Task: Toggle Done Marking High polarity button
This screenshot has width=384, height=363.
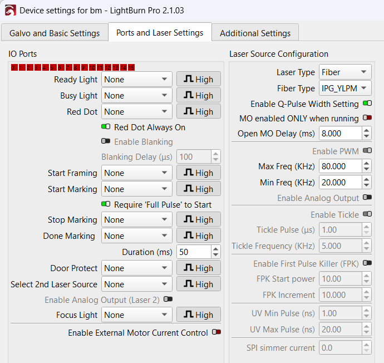Action: click(199, 236)
